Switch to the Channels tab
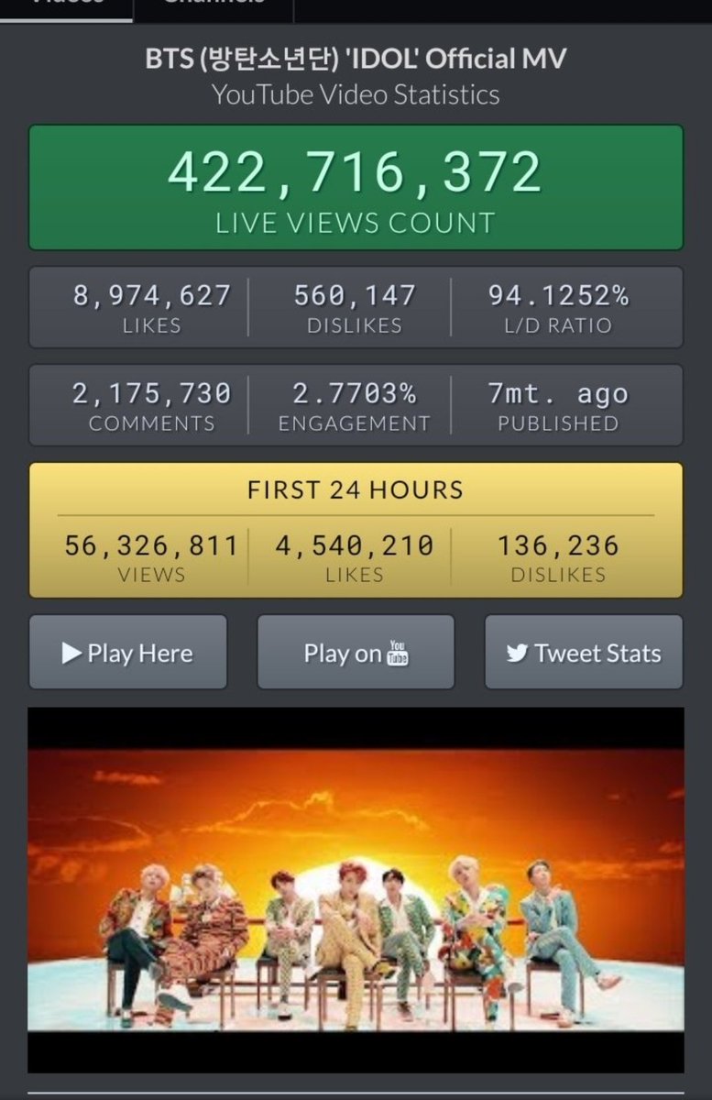The height and width of the screenshot is (1100, 712). coord(214,7)
